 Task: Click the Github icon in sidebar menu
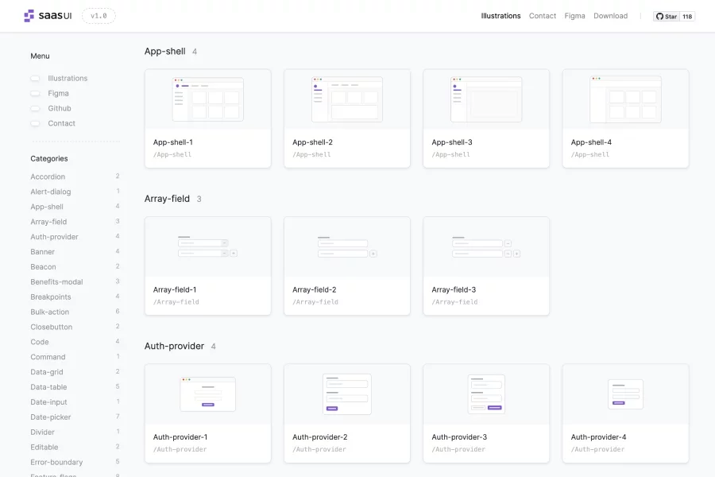[x=35, y=109]
